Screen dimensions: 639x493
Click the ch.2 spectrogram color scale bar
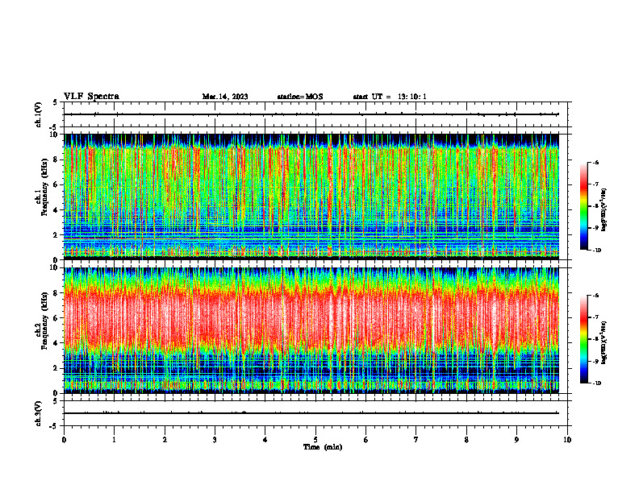click(584, 339)
